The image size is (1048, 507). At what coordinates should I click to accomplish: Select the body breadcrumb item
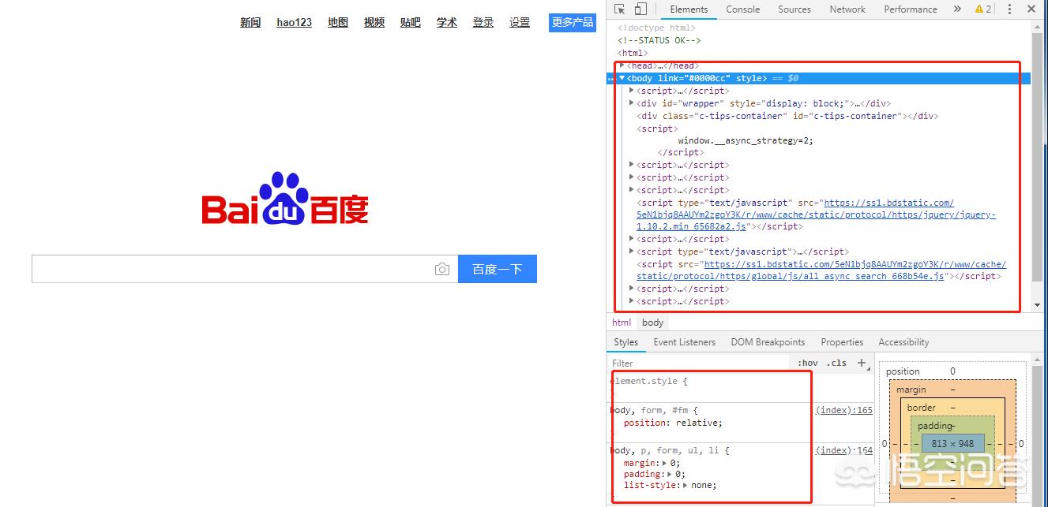coord(653,322)
